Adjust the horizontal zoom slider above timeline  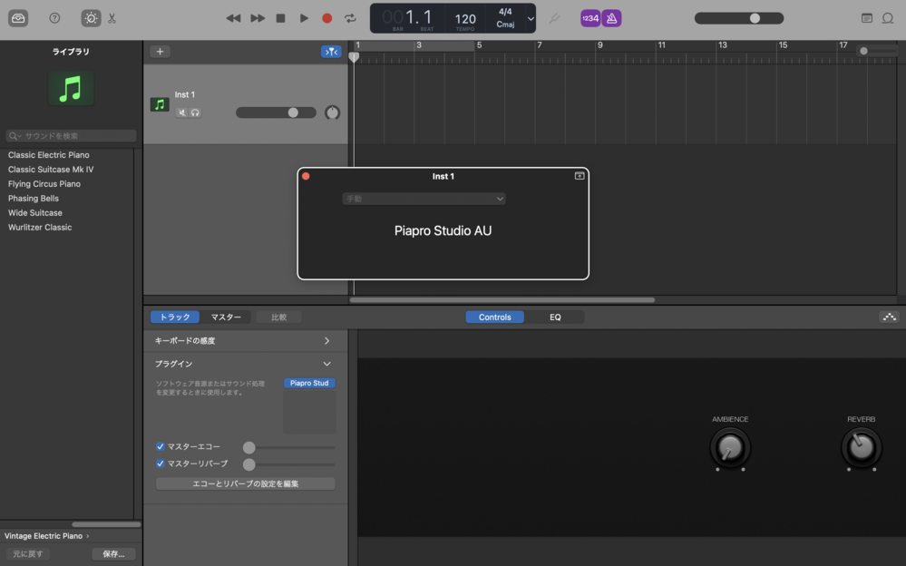click(877, 51)
